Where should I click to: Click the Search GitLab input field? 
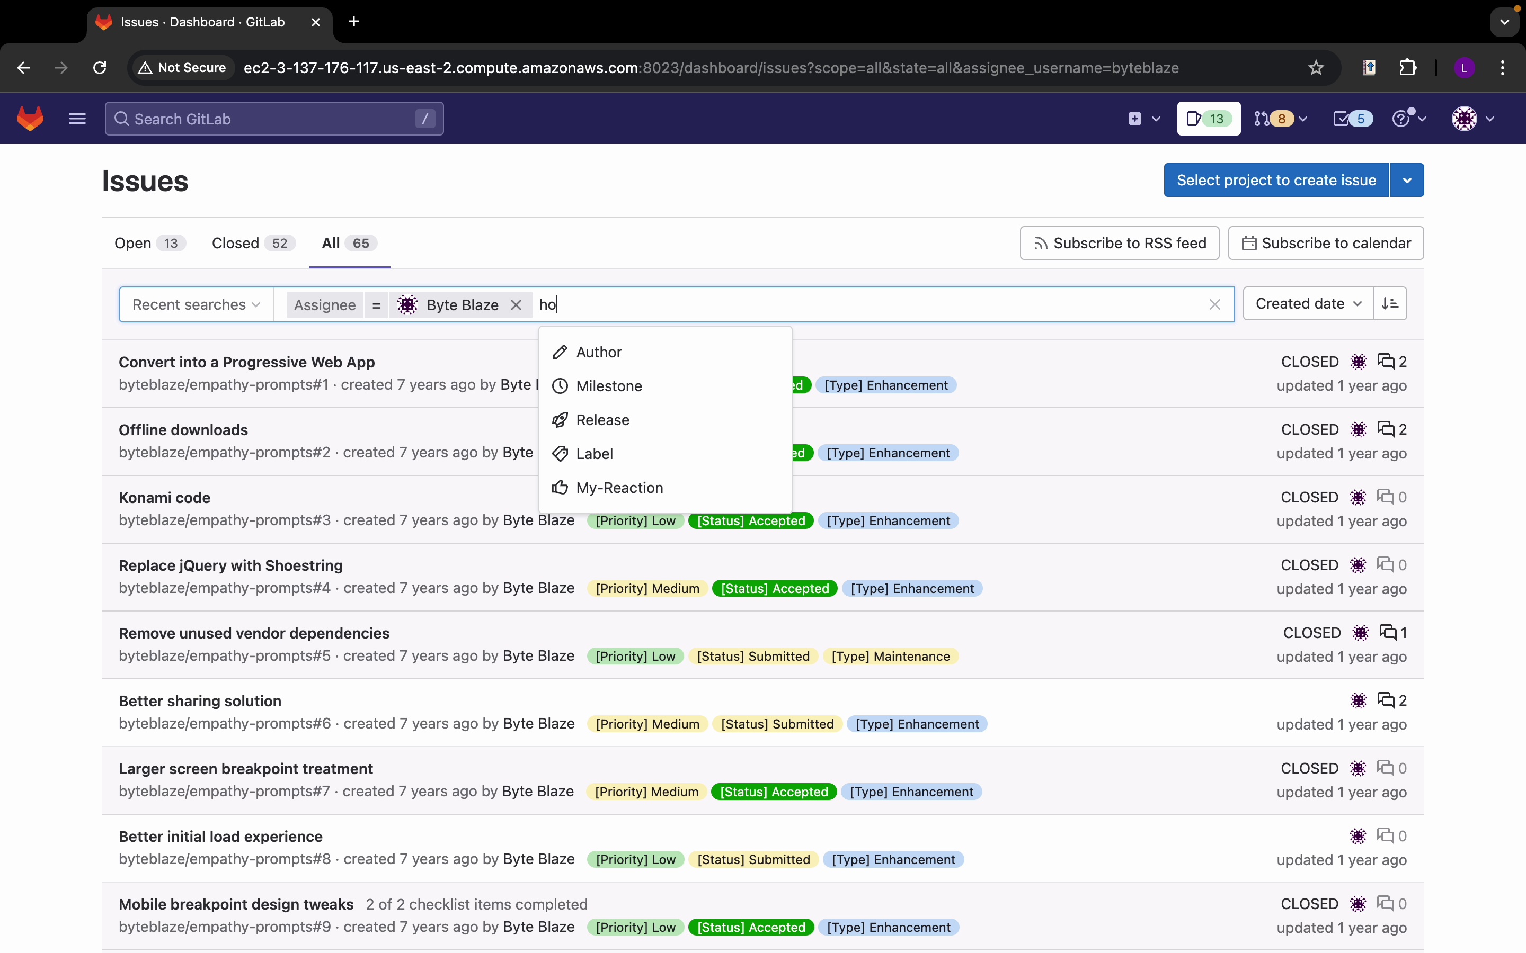(273, 119)
